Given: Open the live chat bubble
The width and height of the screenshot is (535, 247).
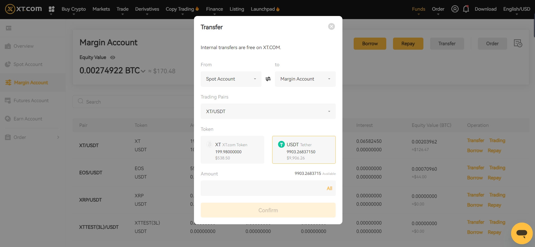Looking at the screenshot, I should pyautogui.click(x=522, y=233).
